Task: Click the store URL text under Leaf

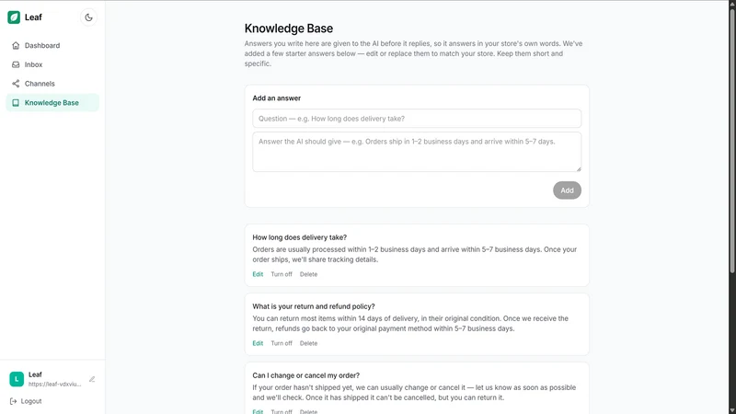Action: pos(54,384)
